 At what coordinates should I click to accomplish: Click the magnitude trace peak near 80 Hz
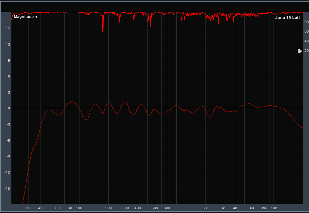pos(73,102)
